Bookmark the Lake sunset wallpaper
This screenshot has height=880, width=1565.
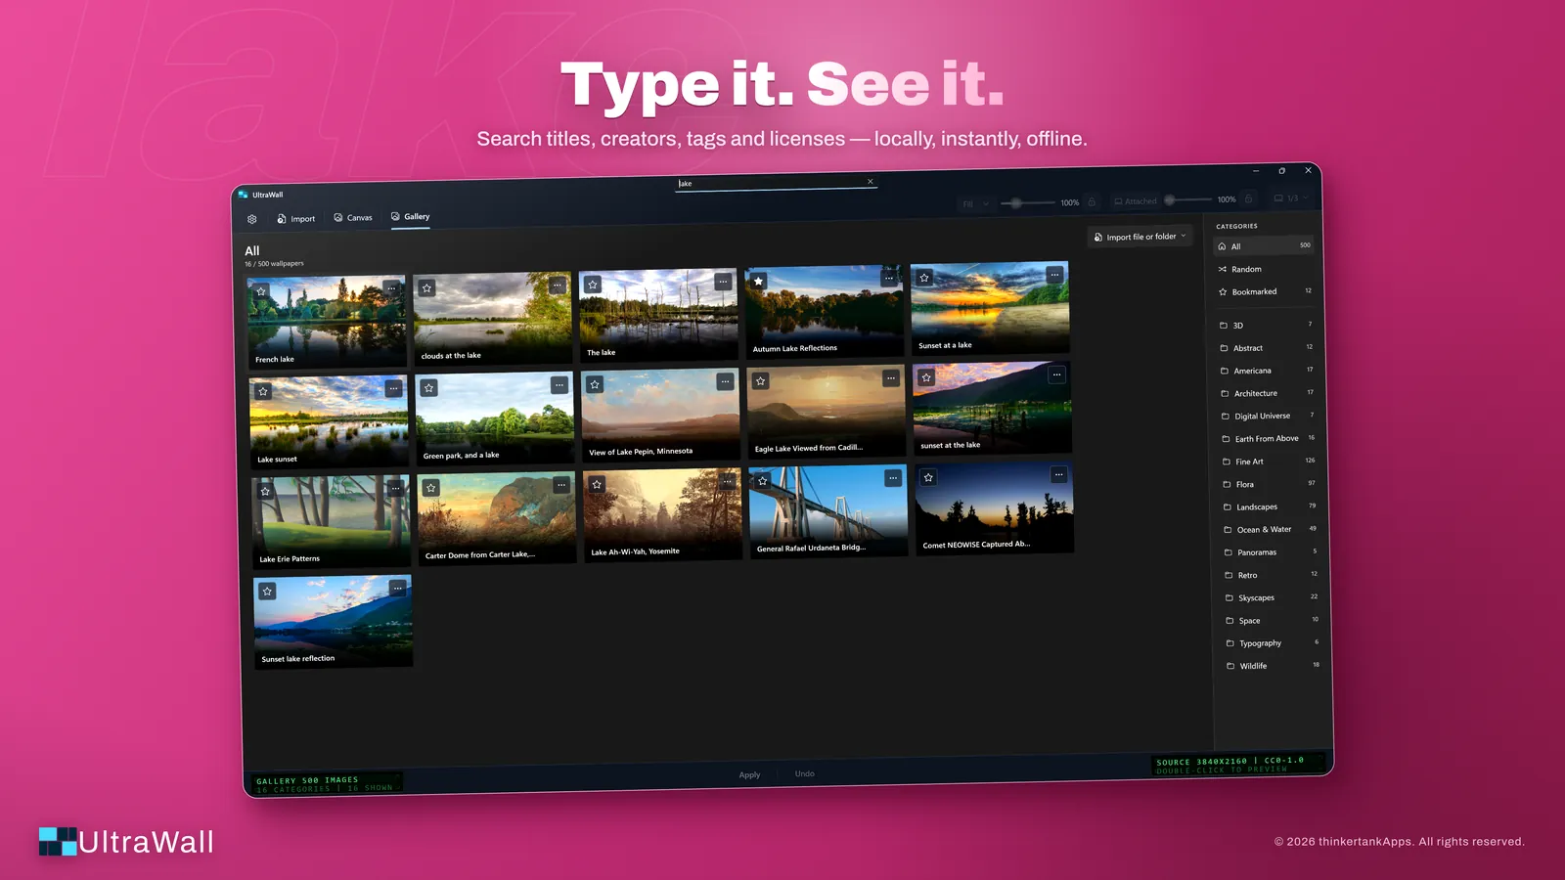[x=263, y=391]
